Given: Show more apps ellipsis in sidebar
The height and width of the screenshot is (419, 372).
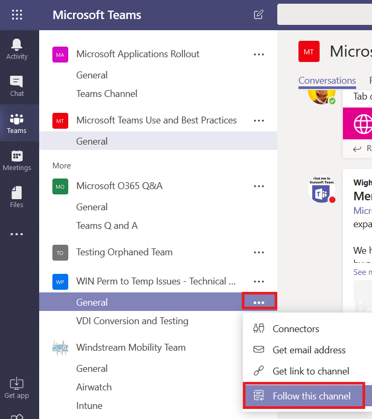Looking at the screenshot, I should [x=17, y=234].
